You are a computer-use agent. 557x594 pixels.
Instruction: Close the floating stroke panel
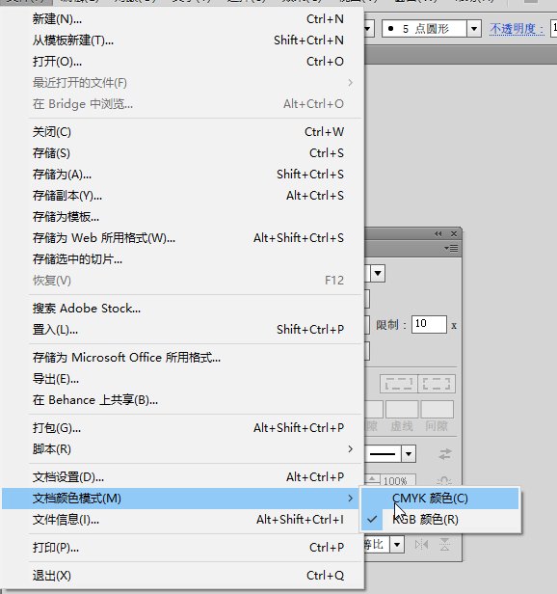click(x=454, y=233)
